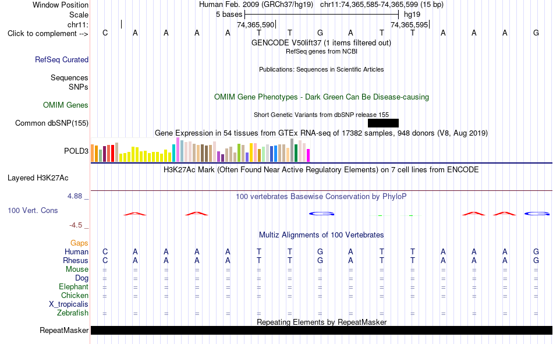Open 'RefSeq genes from NCBI' track title
This screenshot has height=344, width=553.
(322, 51)
